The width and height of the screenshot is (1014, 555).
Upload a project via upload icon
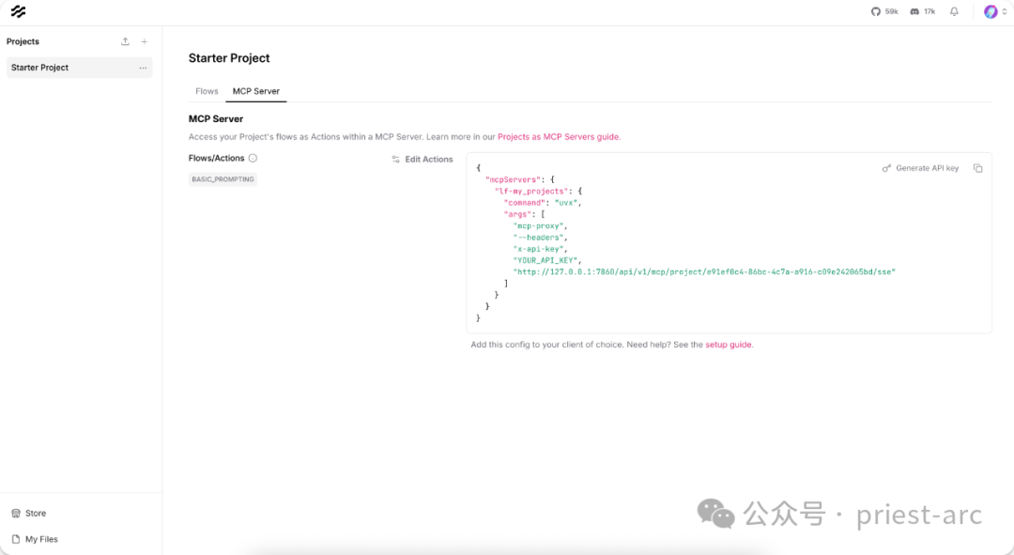click(125, 41)
